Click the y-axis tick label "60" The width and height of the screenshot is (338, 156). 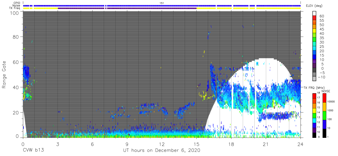[16, 62]
